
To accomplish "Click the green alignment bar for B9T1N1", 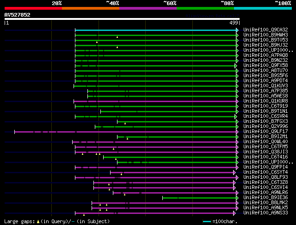I will click(x=168, y=111).
